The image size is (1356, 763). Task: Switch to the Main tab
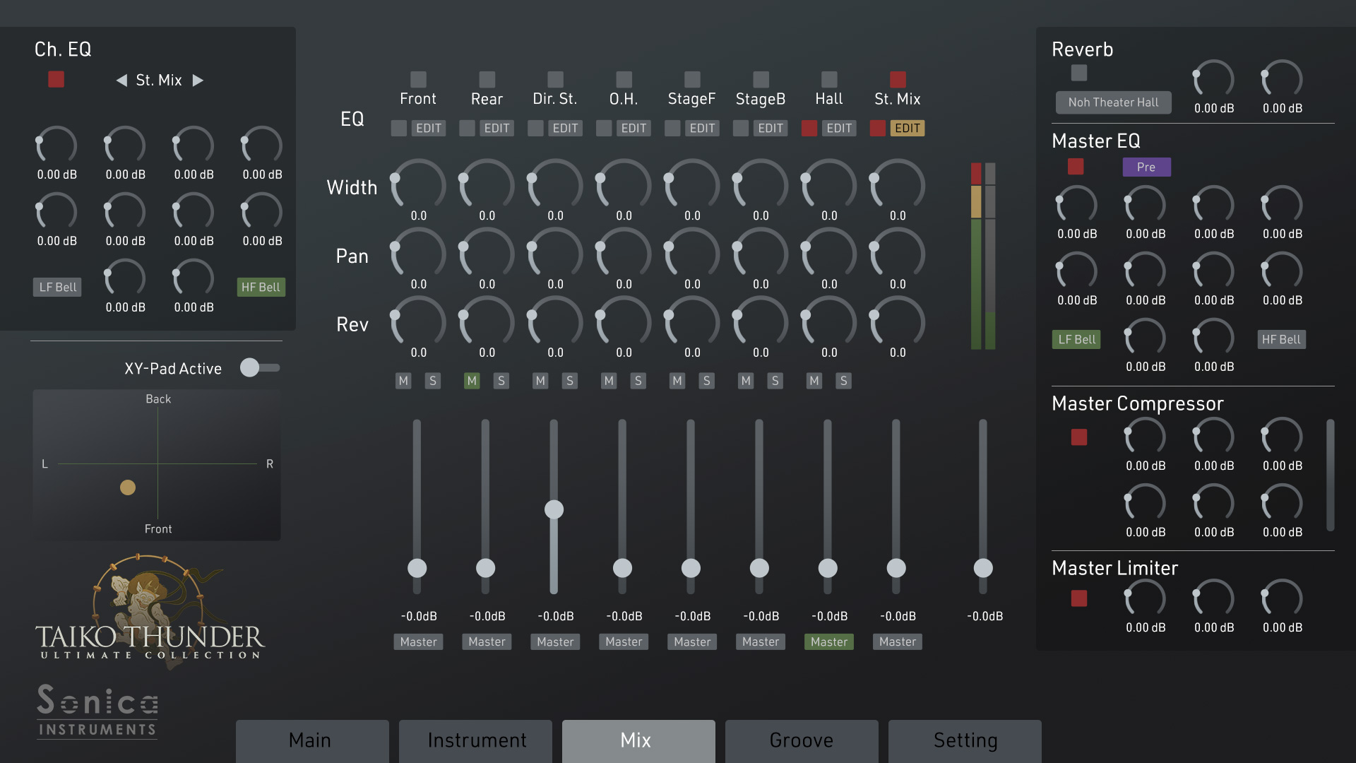tap(312, 740)
